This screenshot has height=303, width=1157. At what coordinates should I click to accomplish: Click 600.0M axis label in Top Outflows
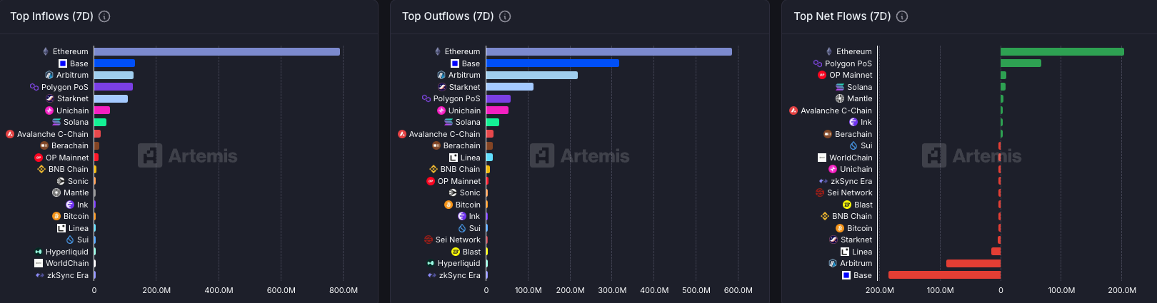(738, 290)
